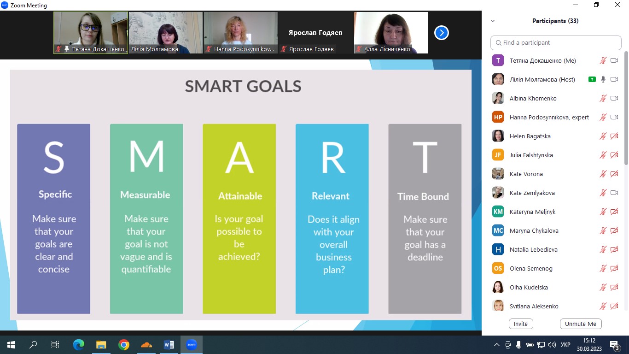This screenshot has height=354, width=629.
Task: Select Olena Semenog in the participants list
Action: 531,268
